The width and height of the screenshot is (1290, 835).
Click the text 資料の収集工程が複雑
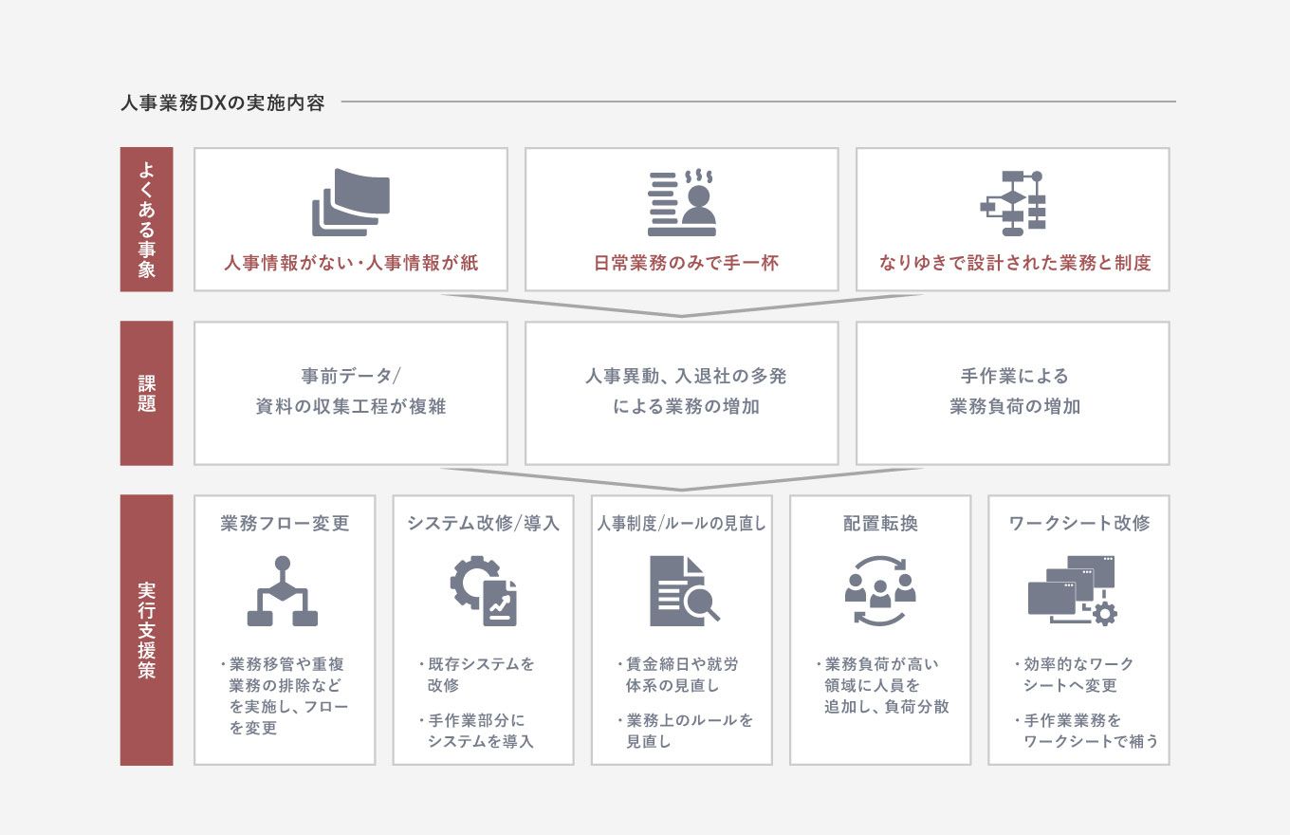pos(351,407)
